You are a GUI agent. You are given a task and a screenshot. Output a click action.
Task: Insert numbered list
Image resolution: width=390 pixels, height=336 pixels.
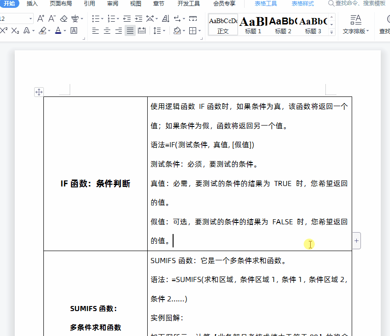(111, 18)
